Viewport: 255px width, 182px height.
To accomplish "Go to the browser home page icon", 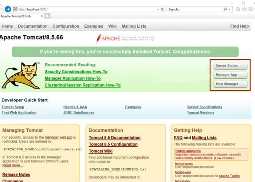I will tap(238, 9).
